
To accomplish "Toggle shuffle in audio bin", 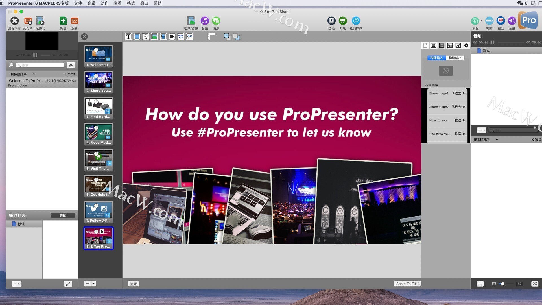I will (x=535, y=284).
